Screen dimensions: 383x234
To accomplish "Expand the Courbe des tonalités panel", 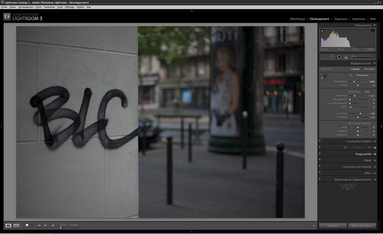I will click(x=375, y=141).
